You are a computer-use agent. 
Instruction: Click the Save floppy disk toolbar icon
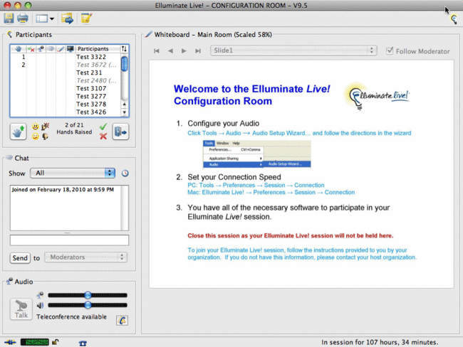(9, 18)
